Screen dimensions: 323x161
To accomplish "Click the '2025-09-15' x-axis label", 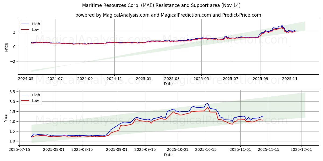I will (x=145, y=150).
